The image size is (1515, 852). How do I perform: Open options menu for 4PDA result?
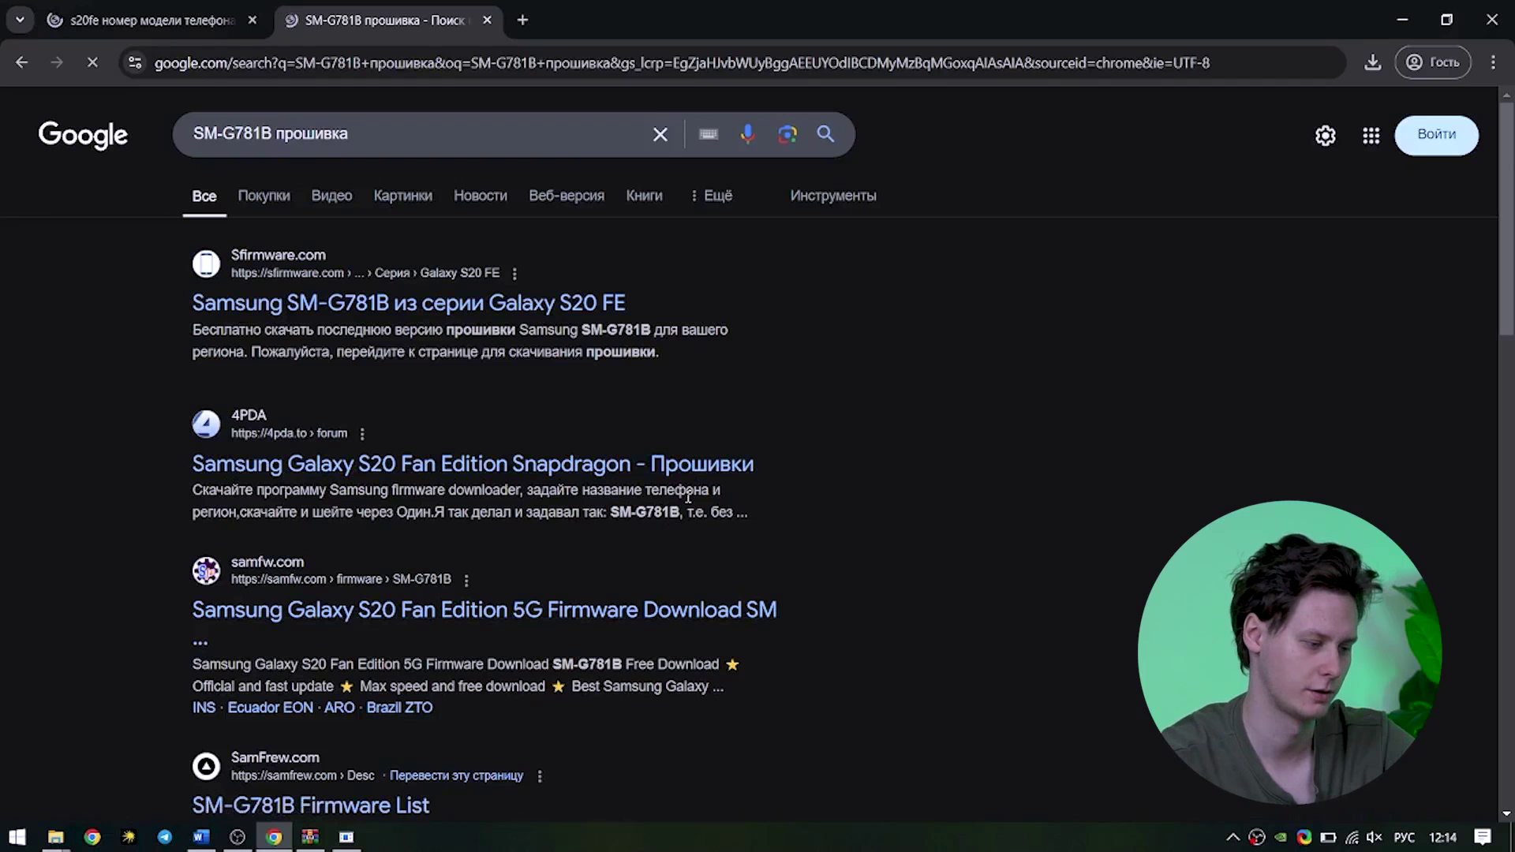pyautogui.click(x=362, y=434)
